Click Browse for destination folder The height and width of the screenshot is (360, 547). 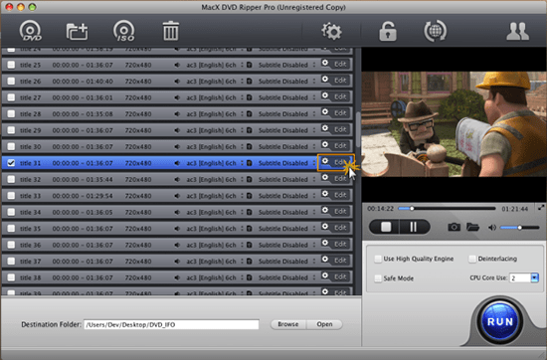click(288, 324)
